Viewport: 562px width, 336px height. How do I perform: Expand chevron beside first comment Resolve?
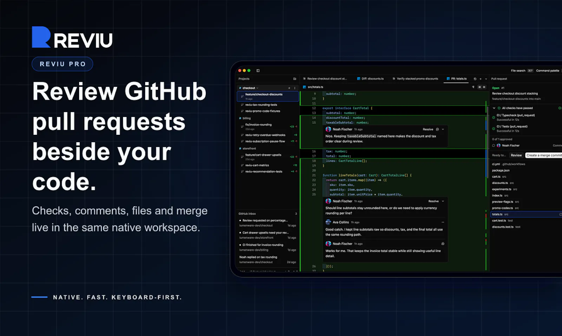[443, 129]
